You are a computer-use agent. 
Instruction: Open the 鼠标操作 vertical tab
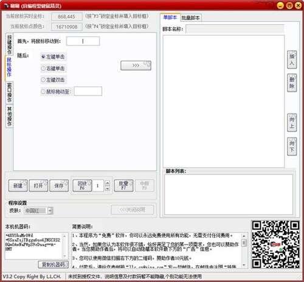pyautogui.click(x=9, y=67)
